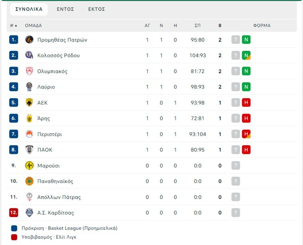Click Ολυμπιακός green N form badge
Screen dimensions: 303x245
coord(246,71)
